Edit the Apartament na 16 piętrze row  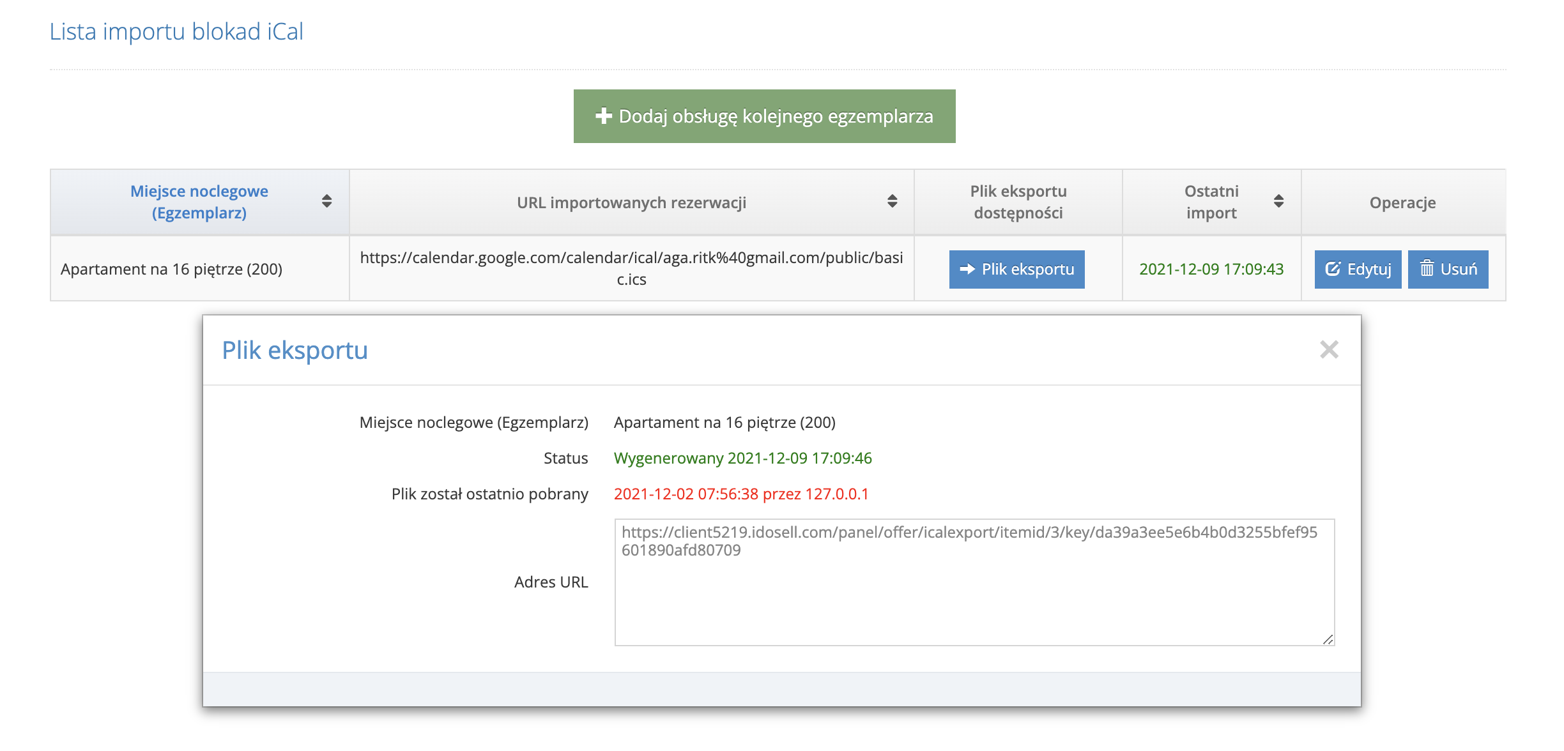pos(1358,269)
